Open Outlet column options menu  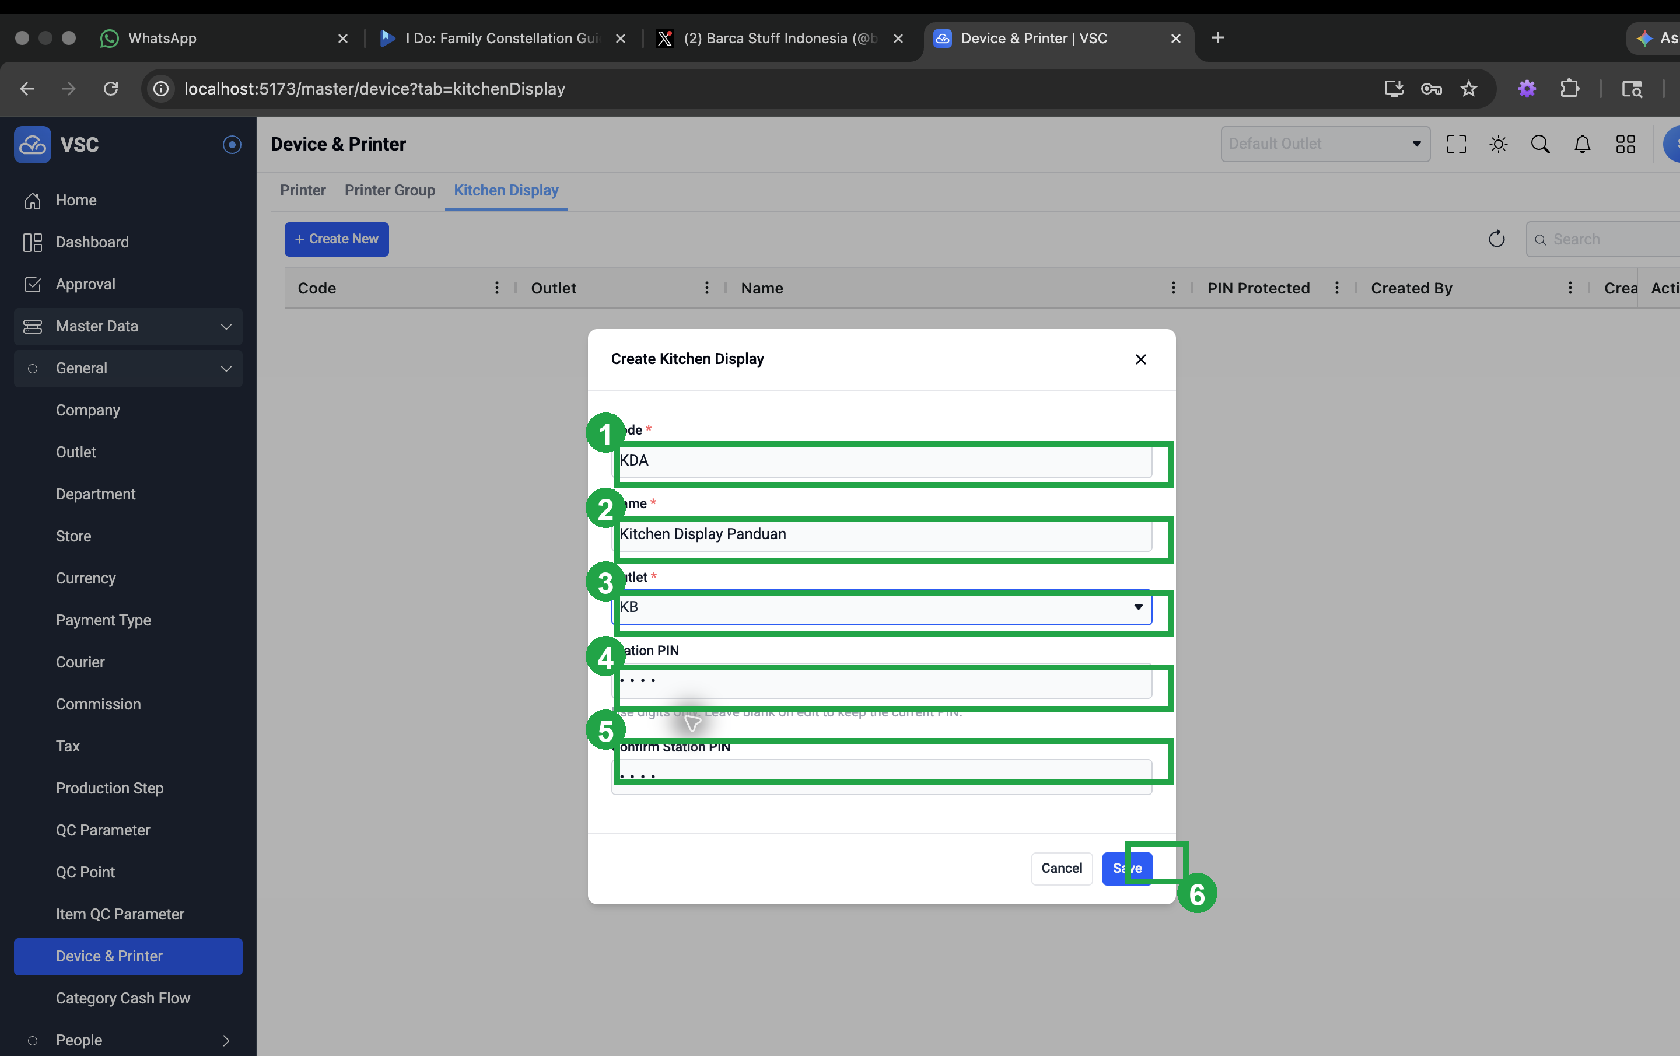coord(707,288)
